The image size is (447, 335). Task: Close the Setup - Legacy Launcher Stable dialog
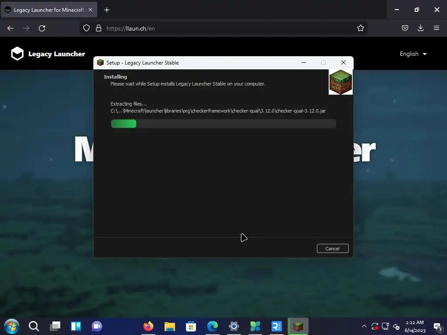click(x=343, y=63)
